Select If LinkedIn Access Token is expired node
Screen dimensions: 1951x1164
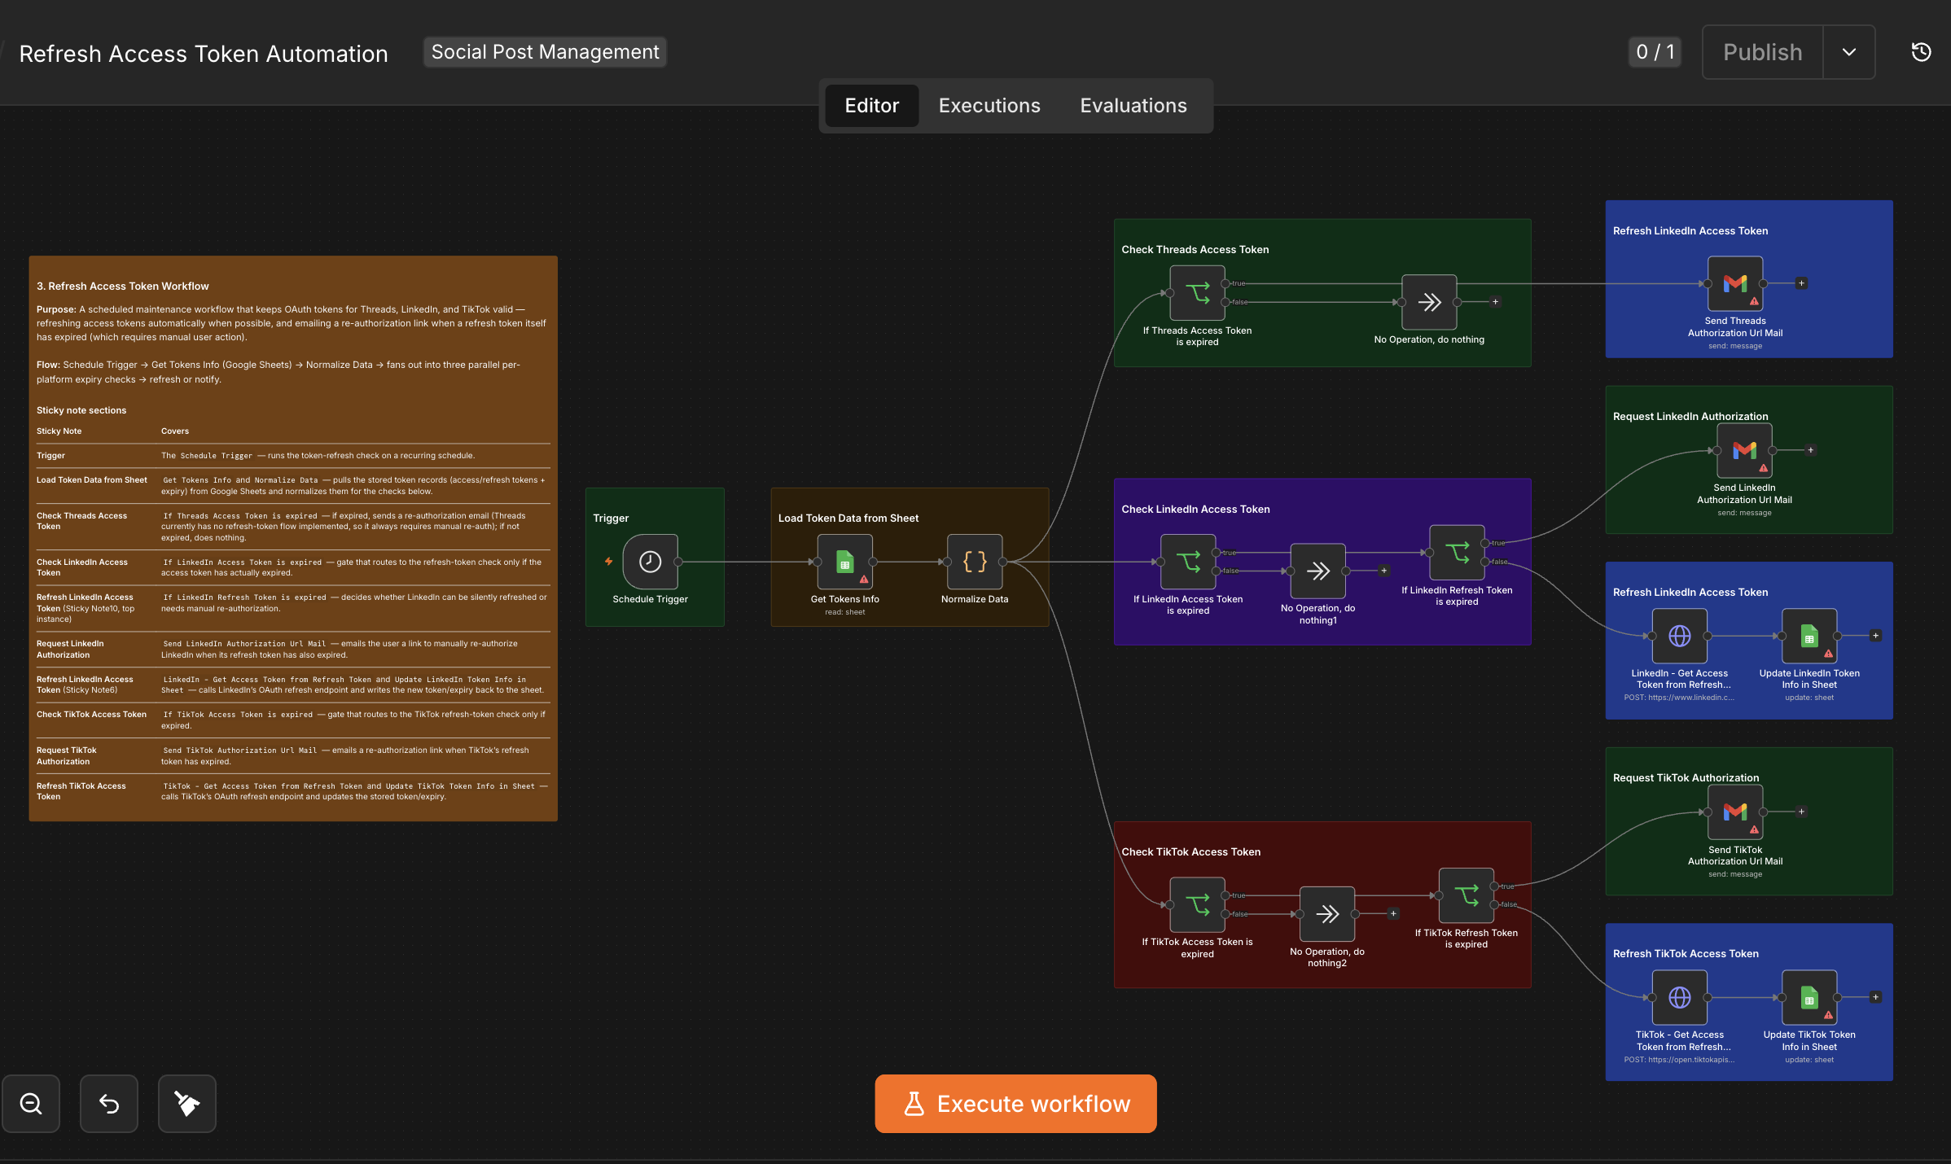pos(1188,562)
